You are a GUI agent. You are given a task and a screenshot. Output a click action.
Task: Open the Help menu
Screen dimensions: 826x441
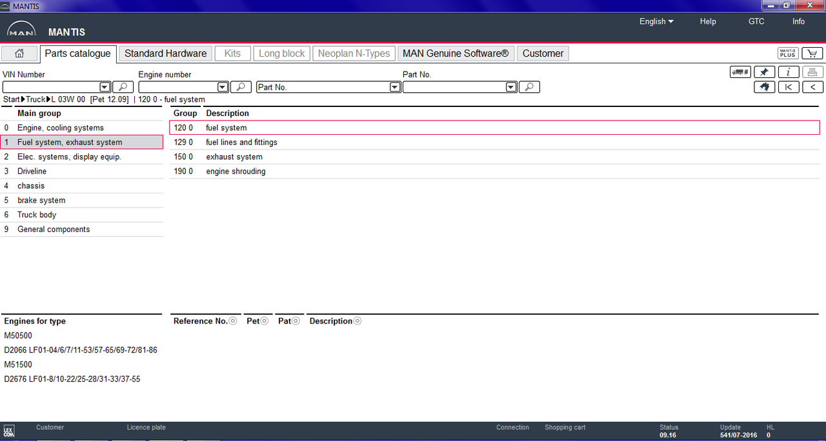point(708,21)
